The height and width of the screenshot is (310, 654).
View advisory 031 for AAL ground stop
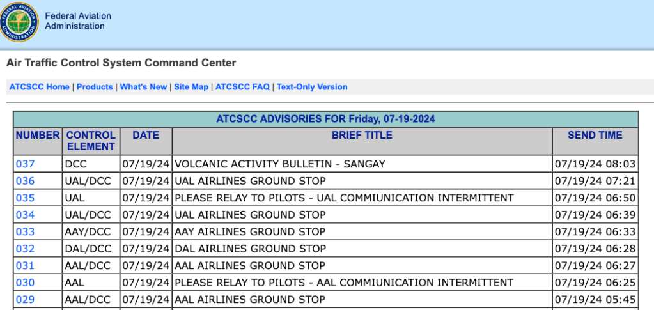(25, 266)
